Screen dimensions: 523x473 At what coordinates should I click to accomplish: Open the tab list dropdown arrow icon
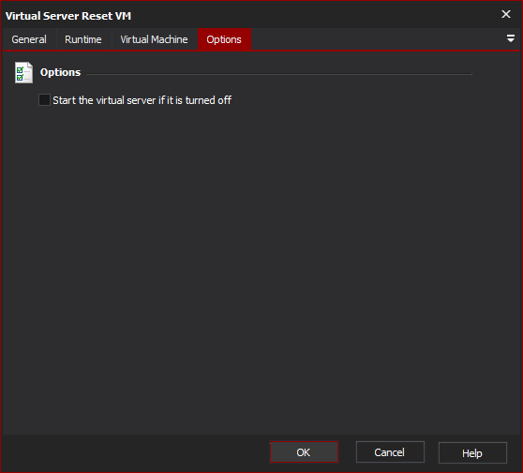(510, 38)
